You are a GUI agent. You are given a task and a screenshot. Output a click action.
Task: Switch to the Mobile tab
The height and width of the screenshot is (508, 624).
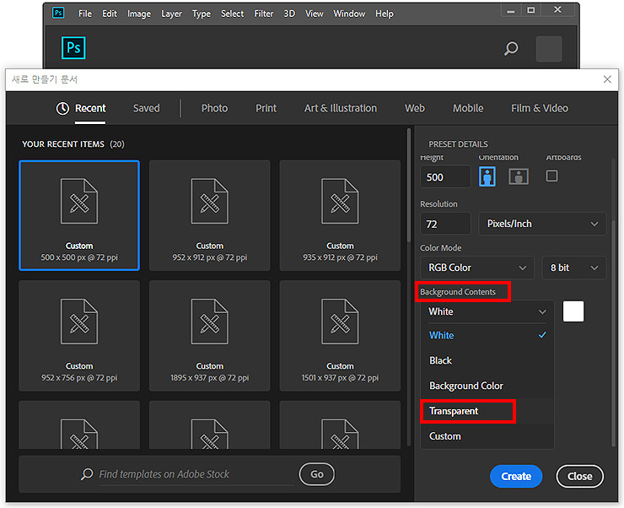[468, 108]
